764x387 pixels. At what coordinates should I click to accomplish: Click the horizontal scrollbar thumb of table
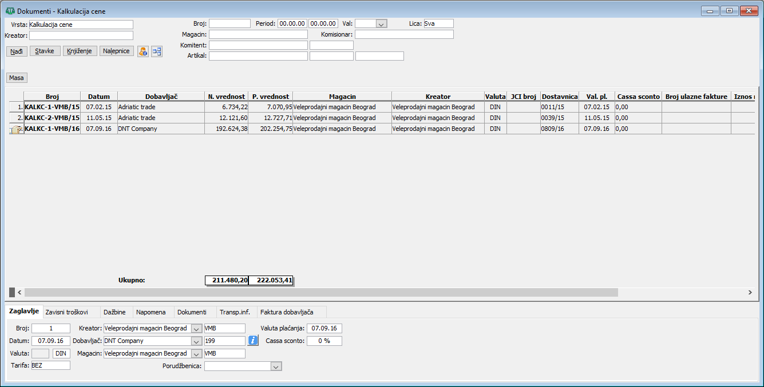(x=320, y=292)
